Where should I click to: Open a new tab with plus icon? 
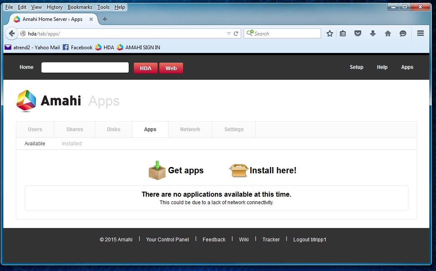tap(105, 19)
